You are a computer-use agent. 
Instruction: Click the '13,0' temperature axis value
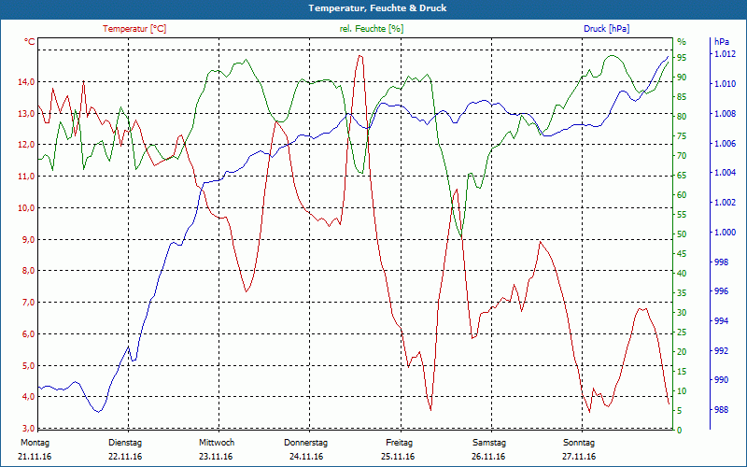26,113
